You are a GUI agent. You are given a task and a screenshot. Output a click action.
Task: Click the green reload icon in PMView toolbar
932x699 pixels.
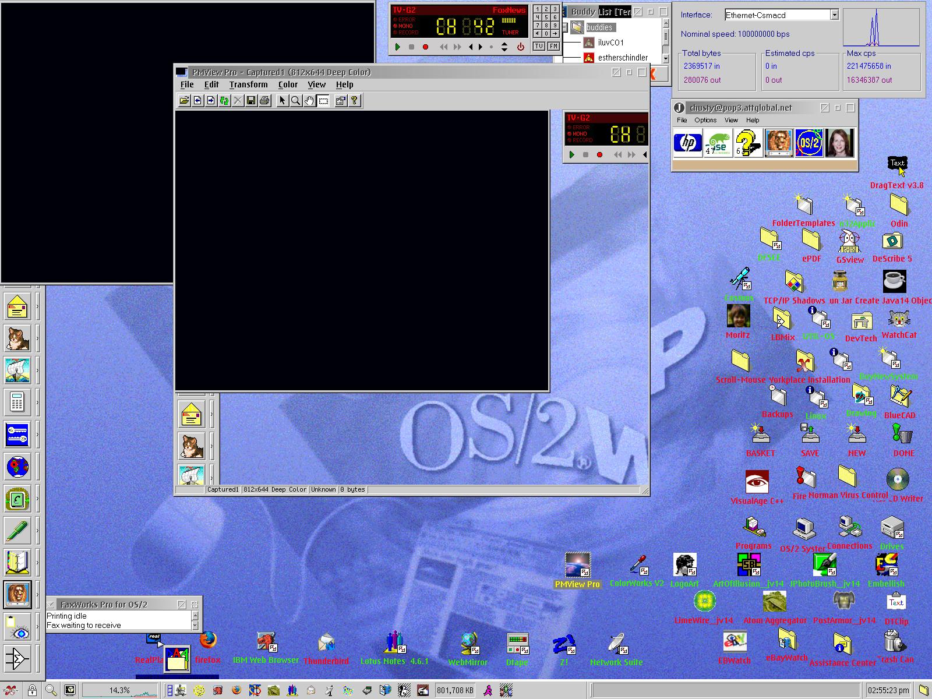pyautogui.click(x=224, y=101)
